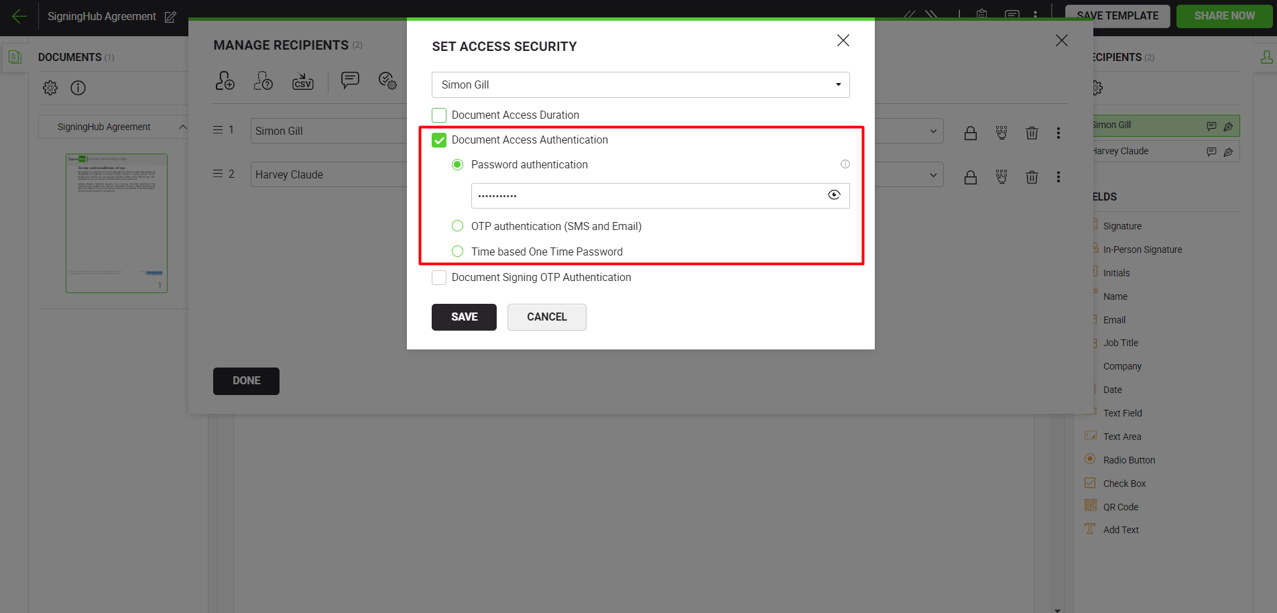Show password using the eye icon

click(834, 195)
